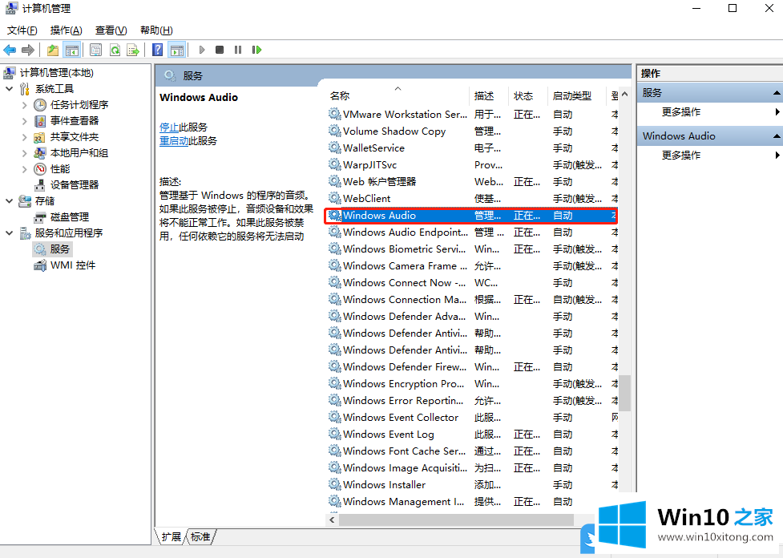783x558 pixels.
Task: Select 任务计划程序 tree item
Action: pos(79,105)
